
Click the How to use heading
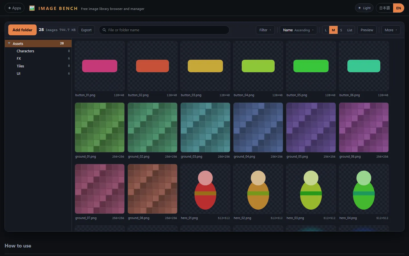pos(18,246)
